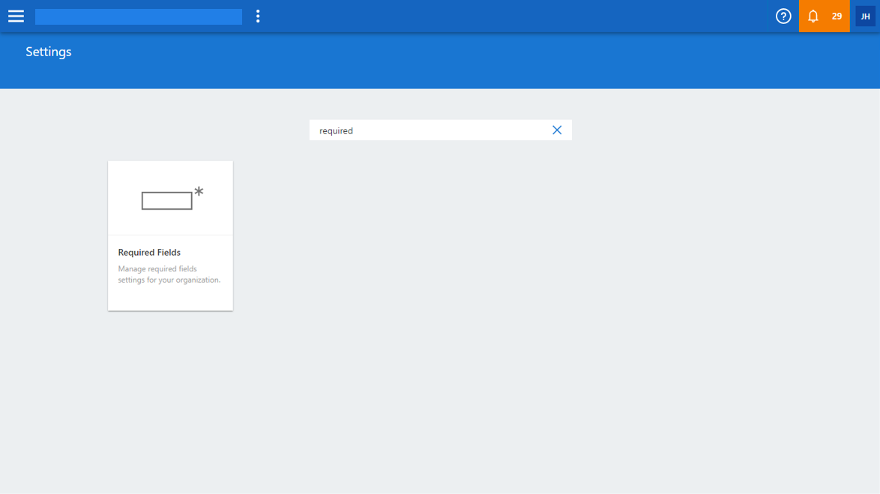Select the blue highlighted title bar field
This screenshot has height=494, width=880.
(139, 16)
